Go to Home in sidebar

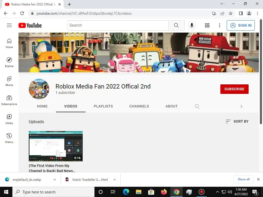click(x=9, y=43)
